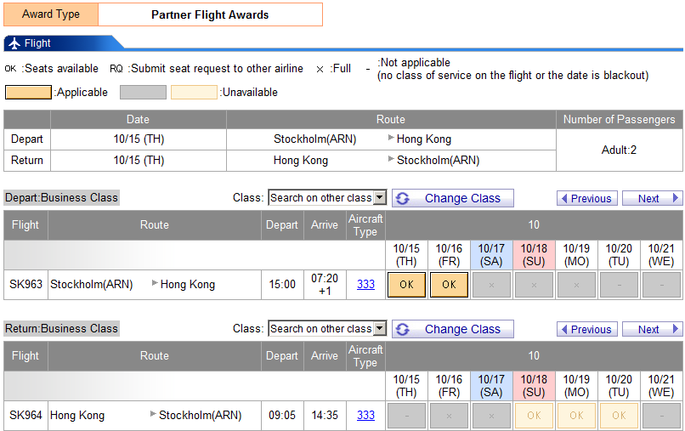Click the refresh icon beside return Change Class
Screen dimensions: 685x431
point(403,329)
